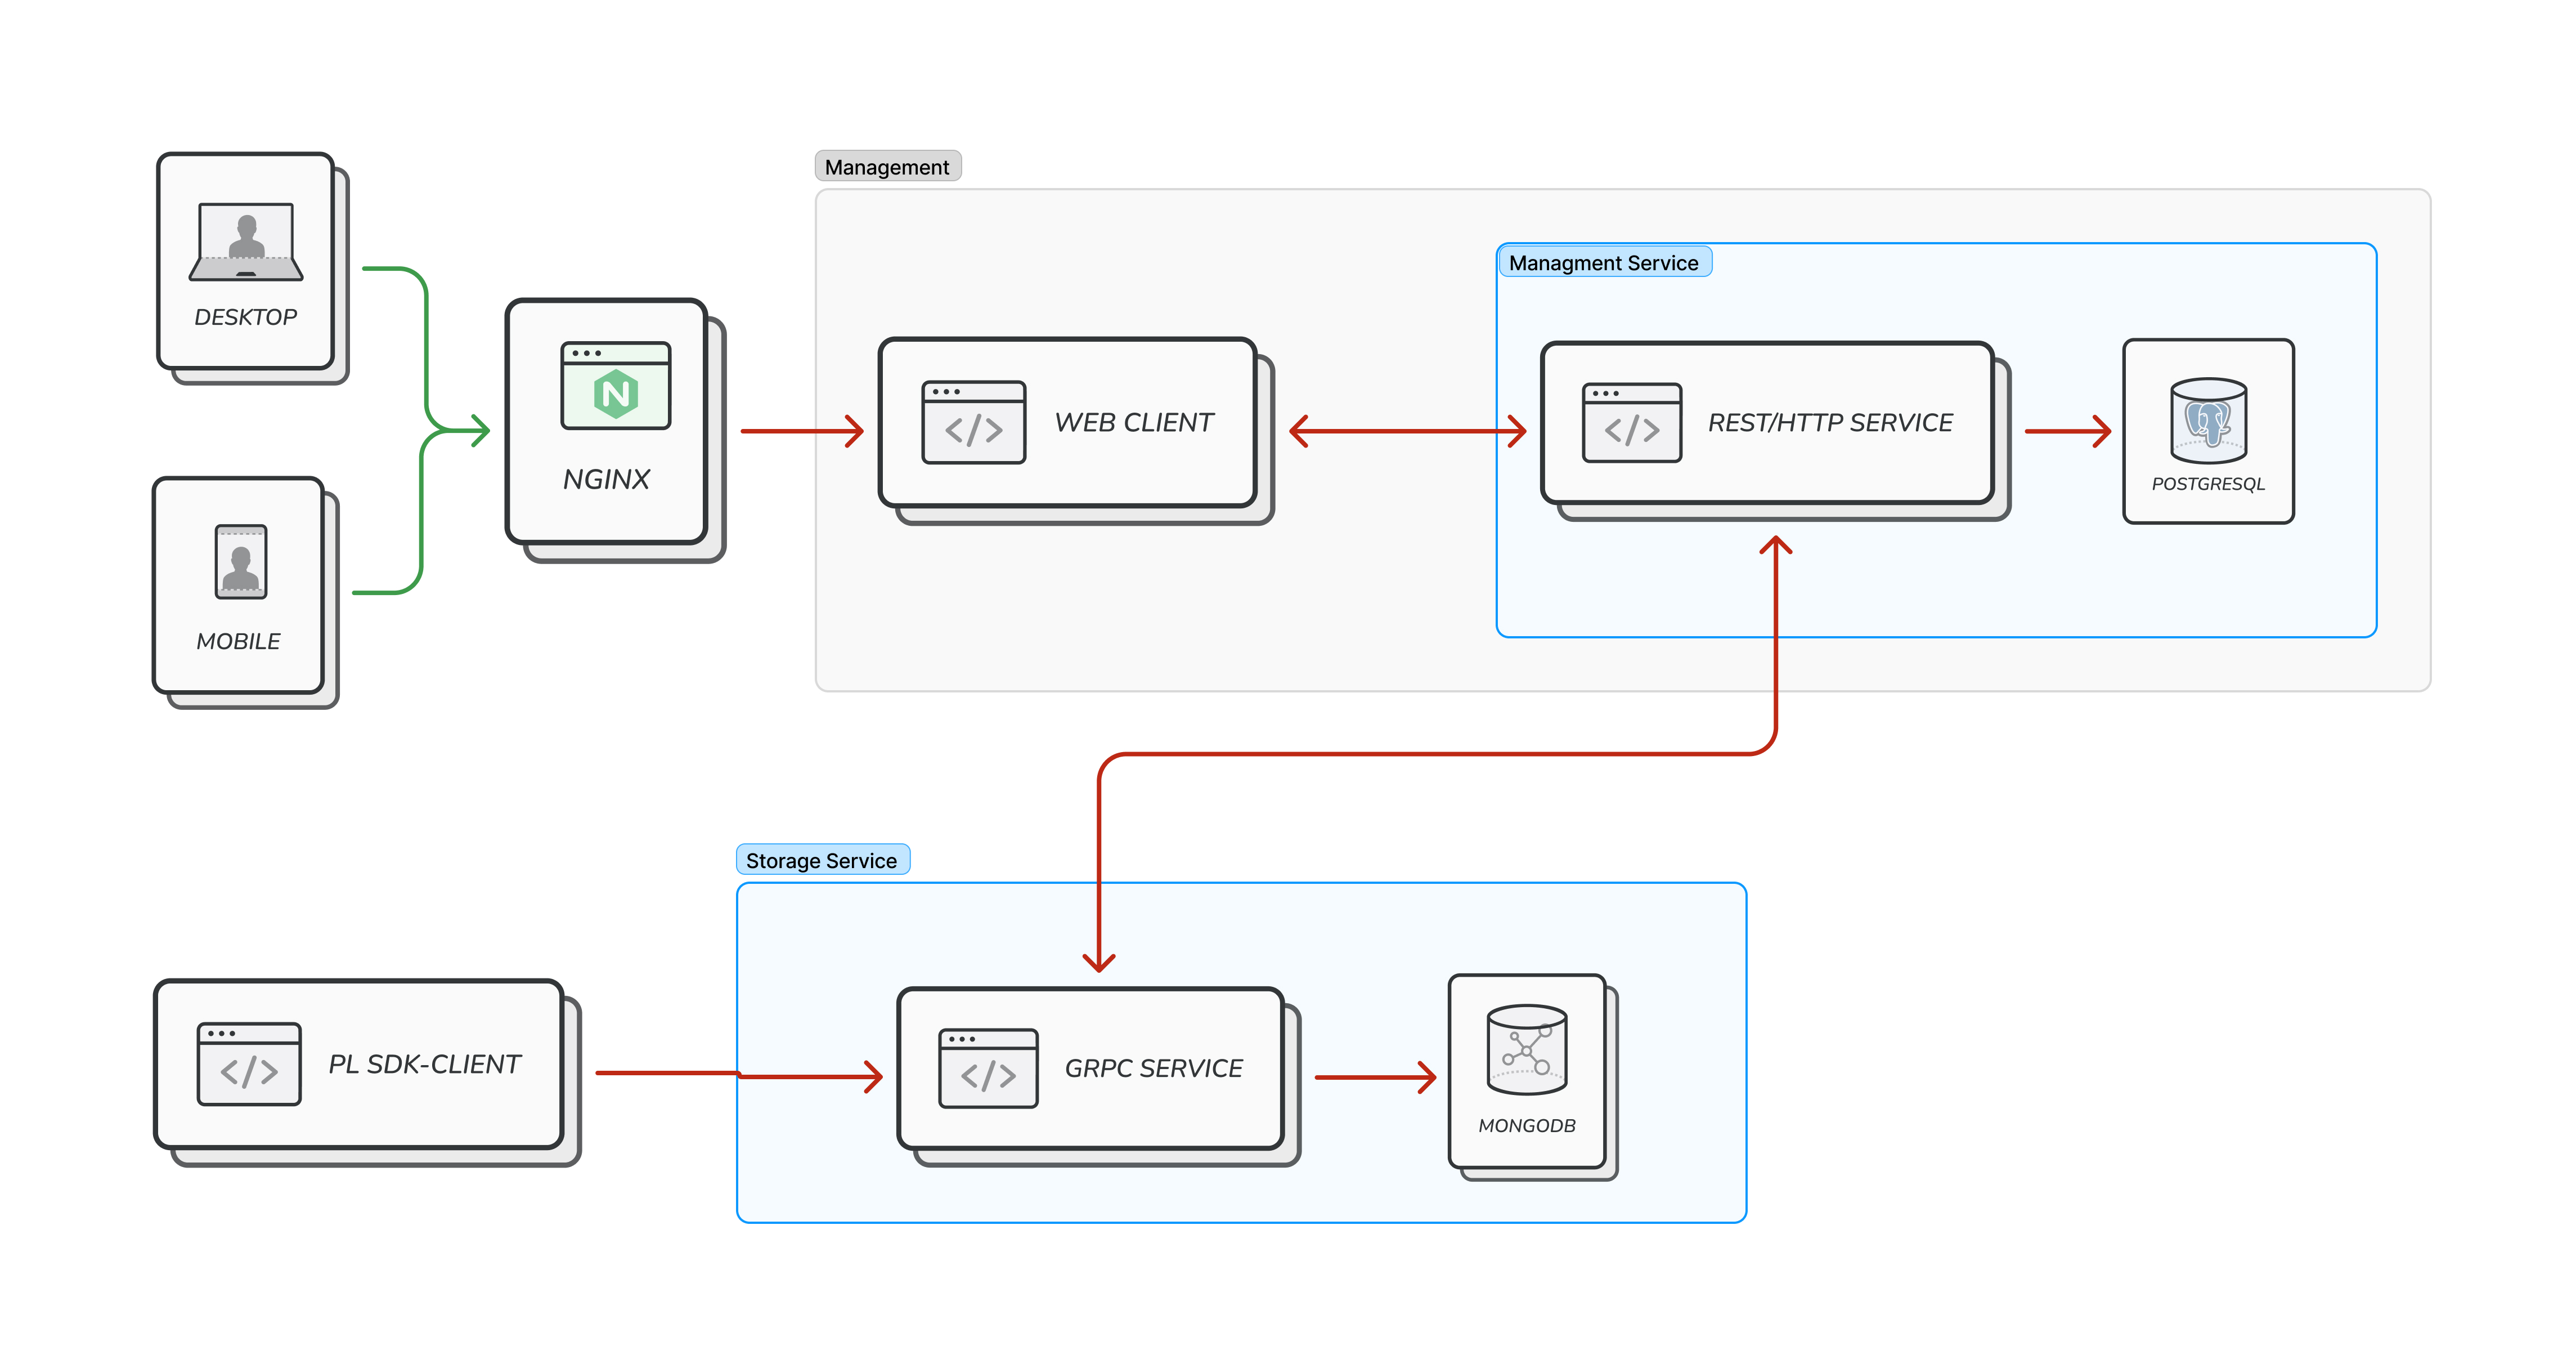Click the mobile device user icon
2576x1368 pixels.
241,561
